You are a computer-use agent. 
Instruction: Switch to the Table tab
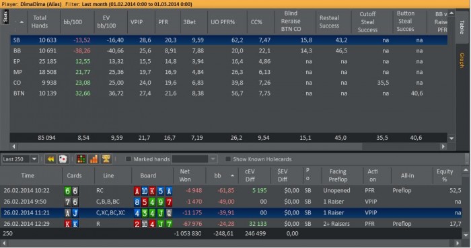462,28
